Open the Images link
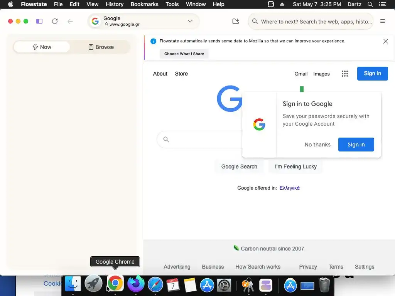Viewport: 395px width, 296px height. coord(321,74)
